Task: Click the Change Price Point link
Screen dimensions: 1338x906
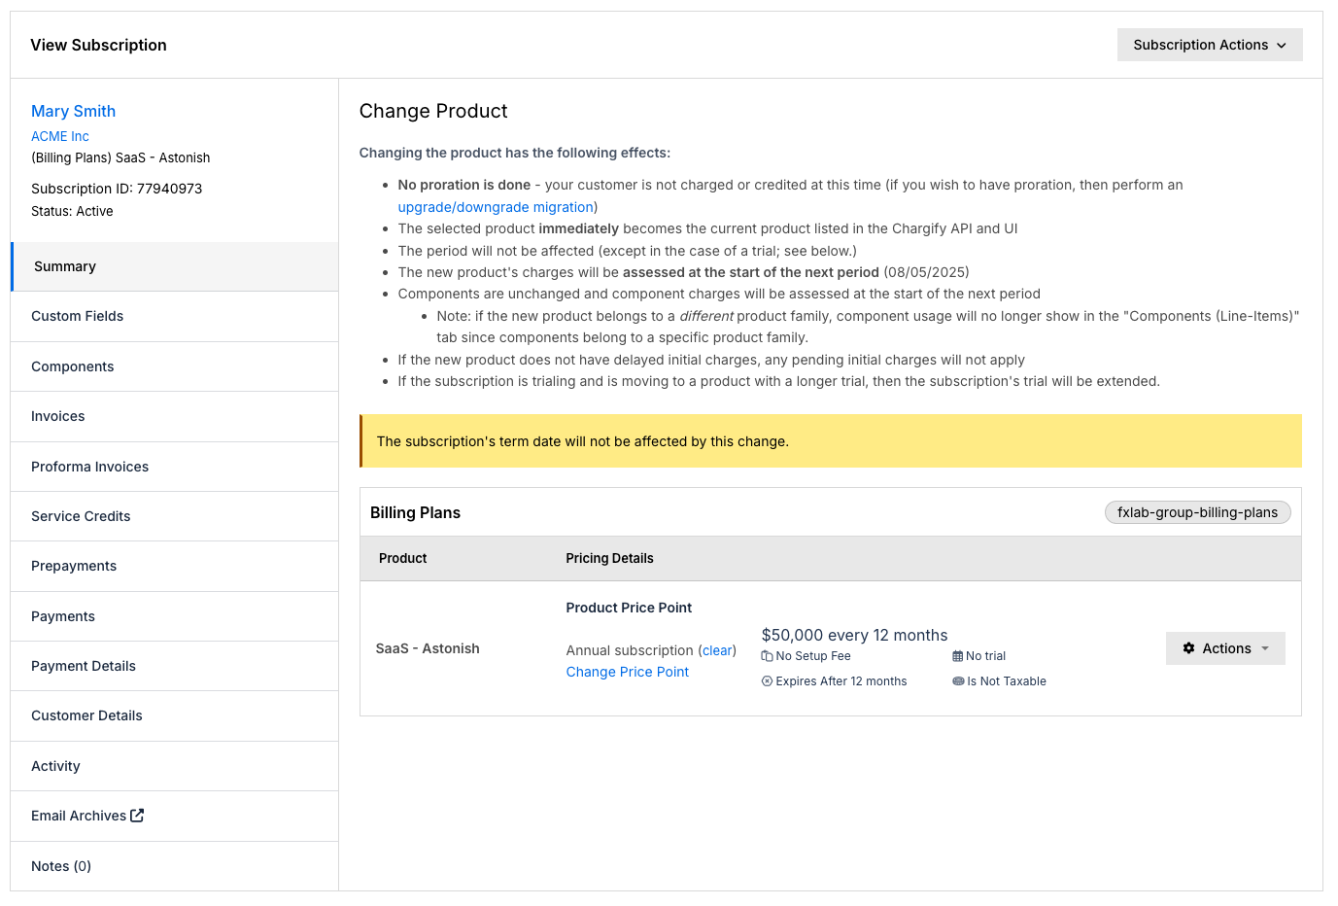Action: pyautogui.click(x=627, y=672)
